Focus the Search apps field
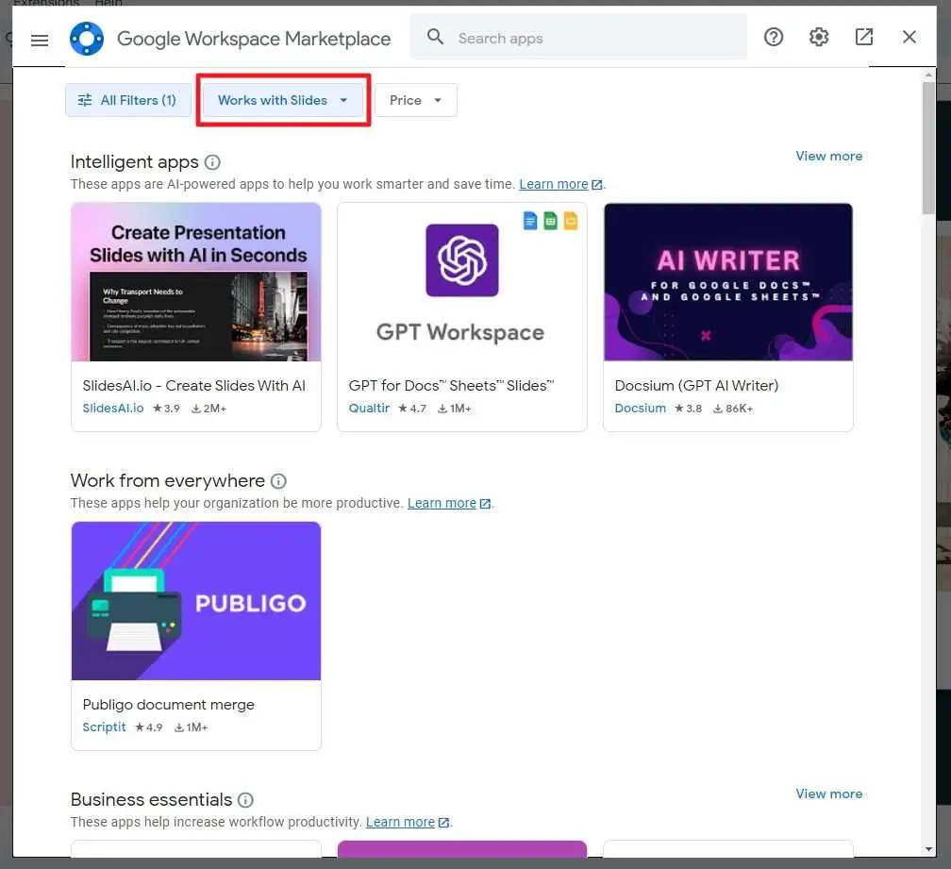 click(x=578, y=38)
